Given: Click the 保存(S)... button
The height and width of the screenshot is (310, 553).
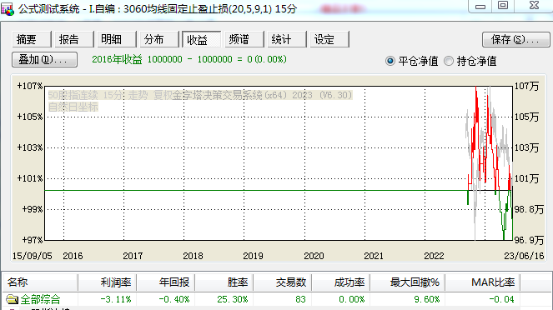Looking at the screenshot, I should (x=515, y=39).
